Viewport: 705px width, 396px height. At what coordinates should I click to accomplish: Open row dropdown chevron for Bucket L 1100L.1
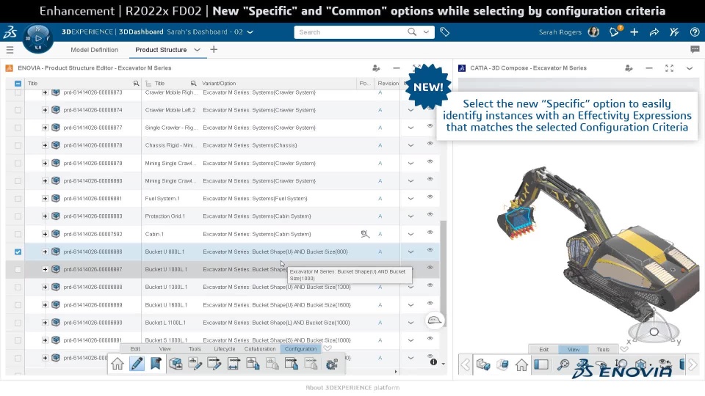pyautogui.click(x=411, y=323)
